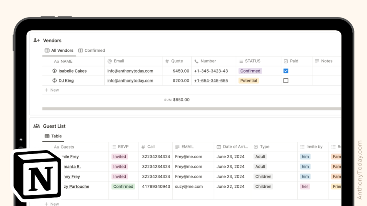Select the $450.00 quote cell

pos(177,71)
